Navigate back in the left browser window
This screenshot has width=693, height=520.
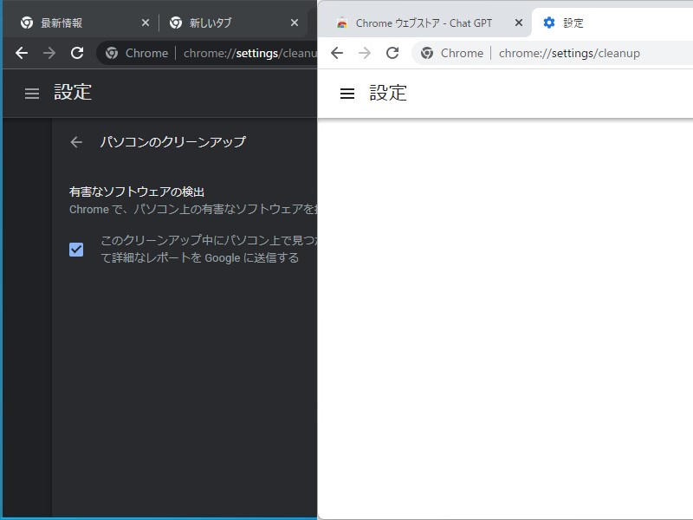pos(21,53)
